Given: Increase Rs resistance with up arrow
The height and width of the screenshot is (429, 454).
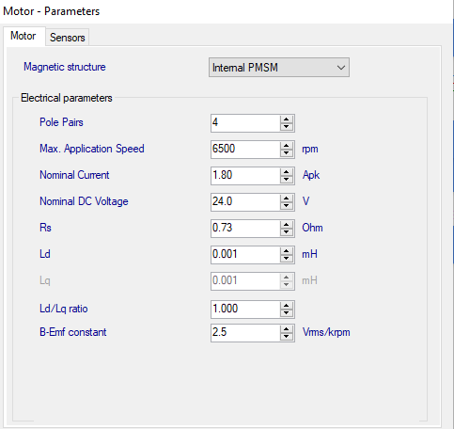Looking at the screenshot, I should pyautogui.click(x=287, y=225).
